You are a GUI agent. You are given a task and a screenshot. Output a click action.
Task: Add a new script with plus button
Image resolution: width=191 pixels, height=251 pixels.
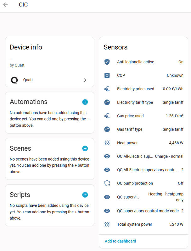pyautogui.click(x=85, y=195)
